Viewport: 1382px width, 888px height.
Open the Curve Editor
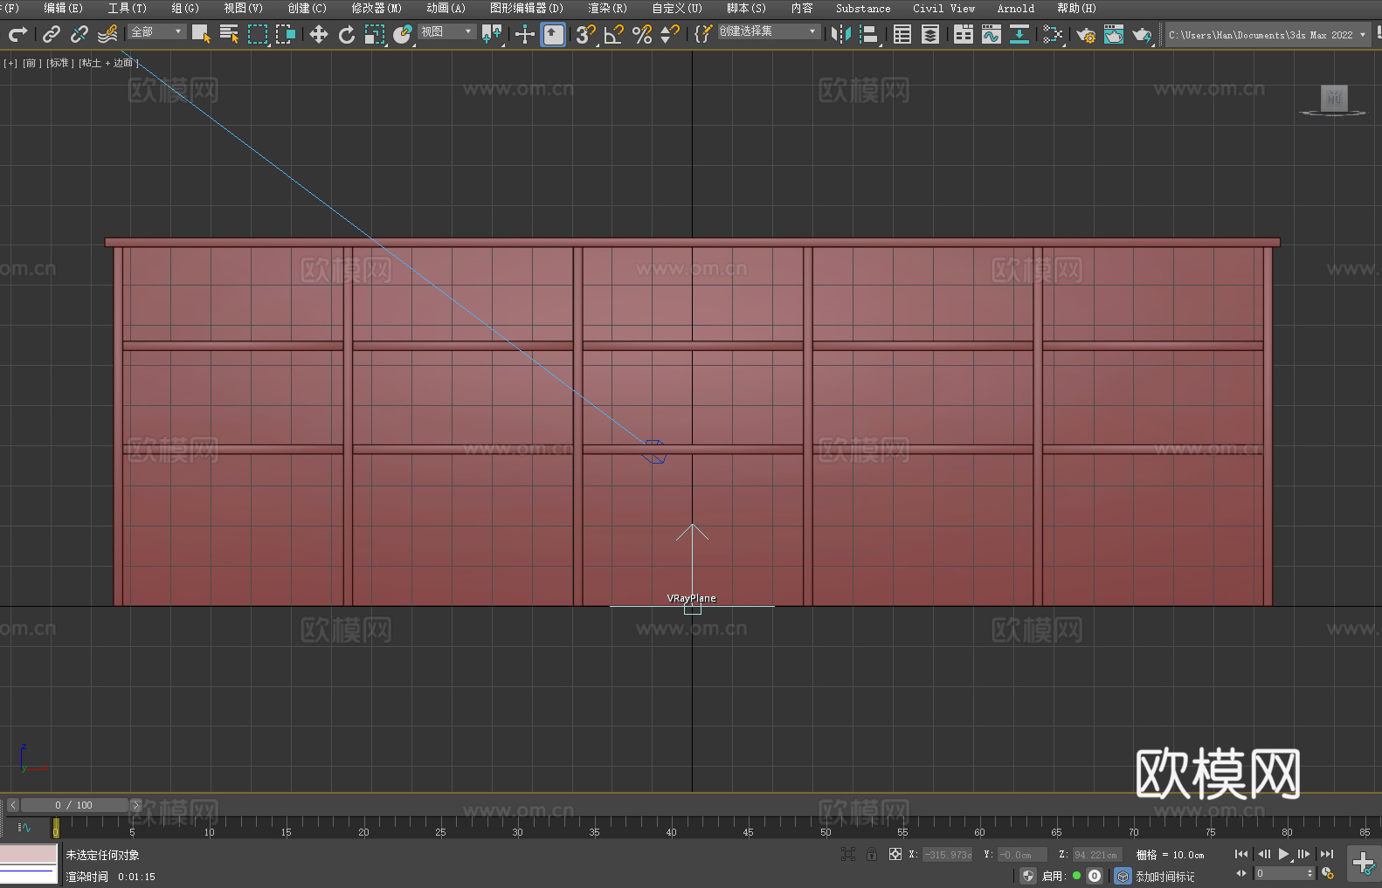tap(992, 34)
